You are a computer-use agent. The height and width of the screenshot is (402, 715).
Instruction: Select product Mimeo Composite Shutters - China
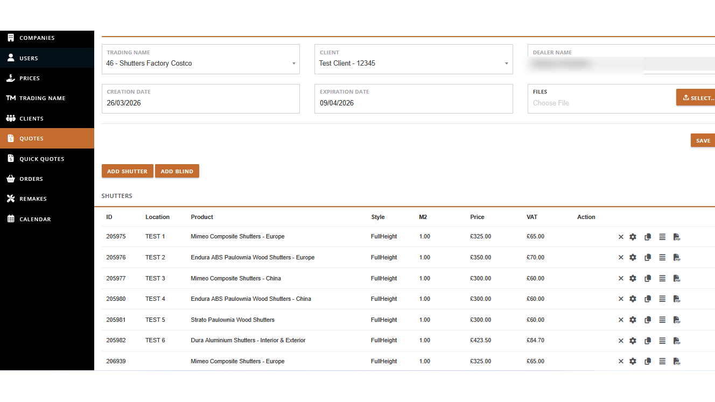coord(236,279)
